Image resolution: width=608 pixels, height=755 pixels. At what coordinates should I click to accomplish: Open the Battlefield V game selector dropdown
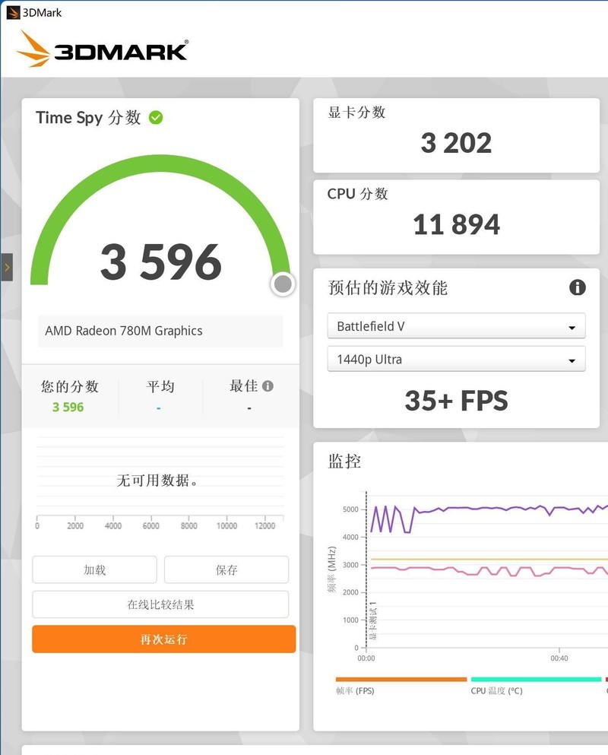point(456,326)
